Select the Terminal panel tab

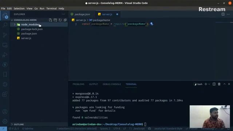coord(131,84)
